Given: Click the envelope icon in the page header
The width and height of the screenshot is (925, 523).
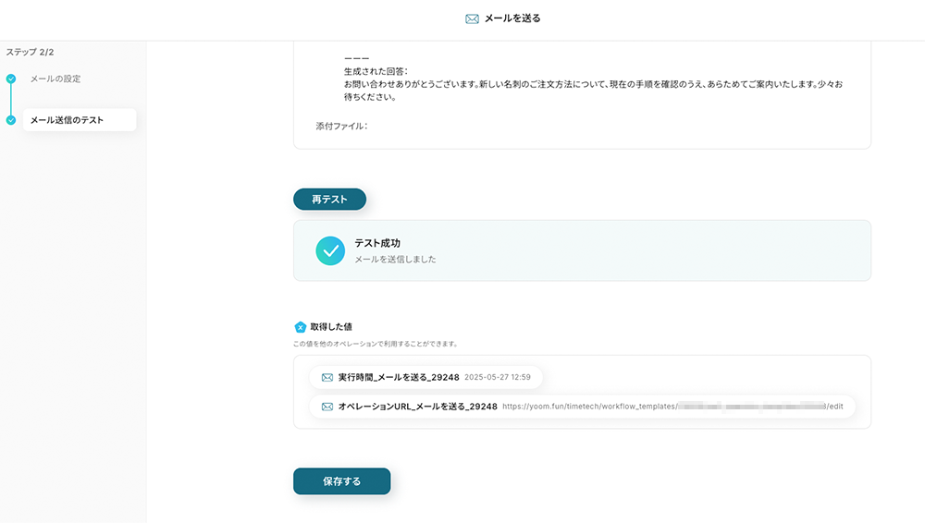Looking at the screenshot, I should pyautogui.click(x=472, y=18).
